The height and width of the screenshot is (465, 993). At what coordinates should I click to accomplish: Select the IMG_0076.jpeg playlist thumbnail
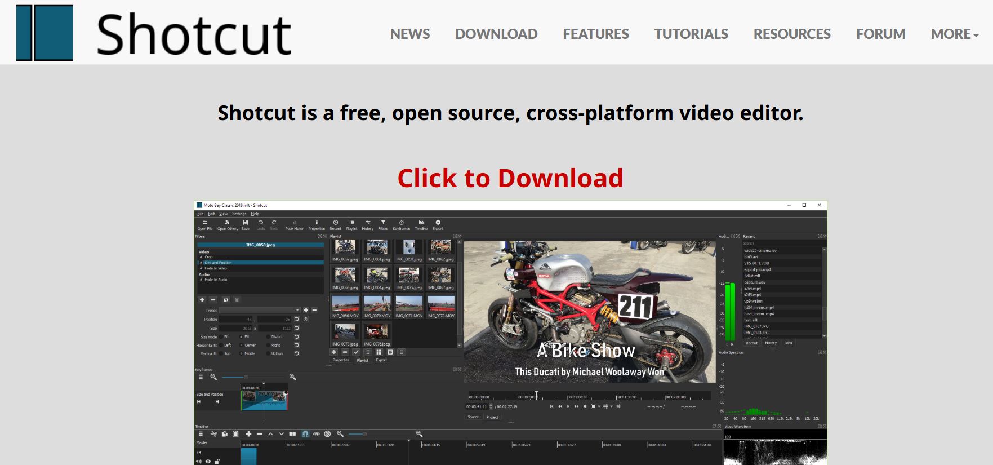pyautogui.click(x=377, y=335)
